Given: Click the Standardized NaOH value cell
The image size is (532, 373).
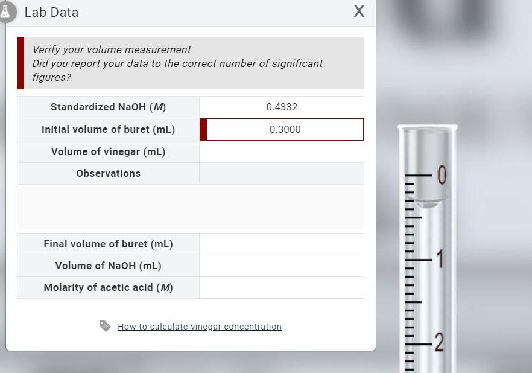Looking at the screenshot, I should pos(281,107).
